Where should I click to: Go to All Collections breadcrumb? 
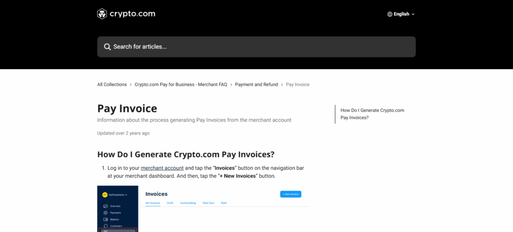click(x=112, y=85)
